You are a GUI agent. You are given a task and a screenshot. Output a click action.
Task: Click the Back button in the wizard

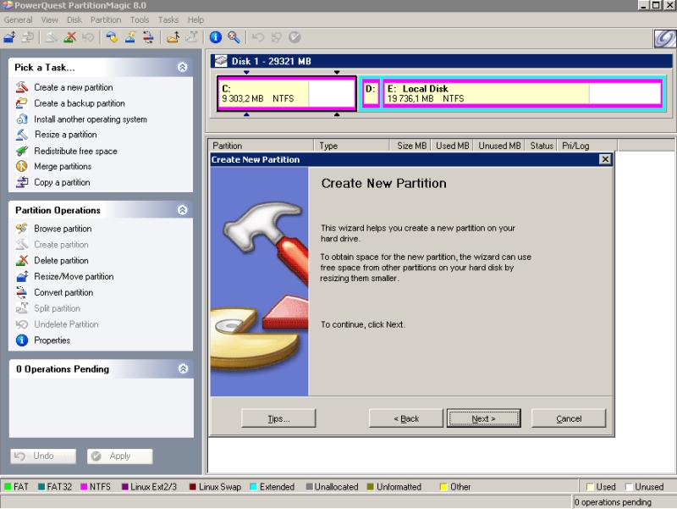[x=406, y=418]
